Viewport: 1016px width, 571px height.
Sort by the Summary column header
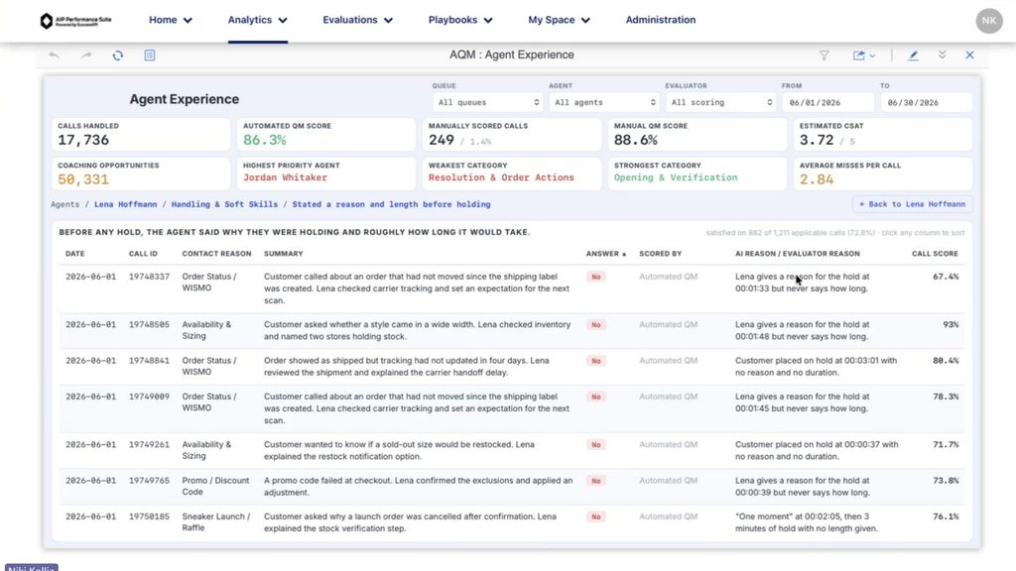283,254
